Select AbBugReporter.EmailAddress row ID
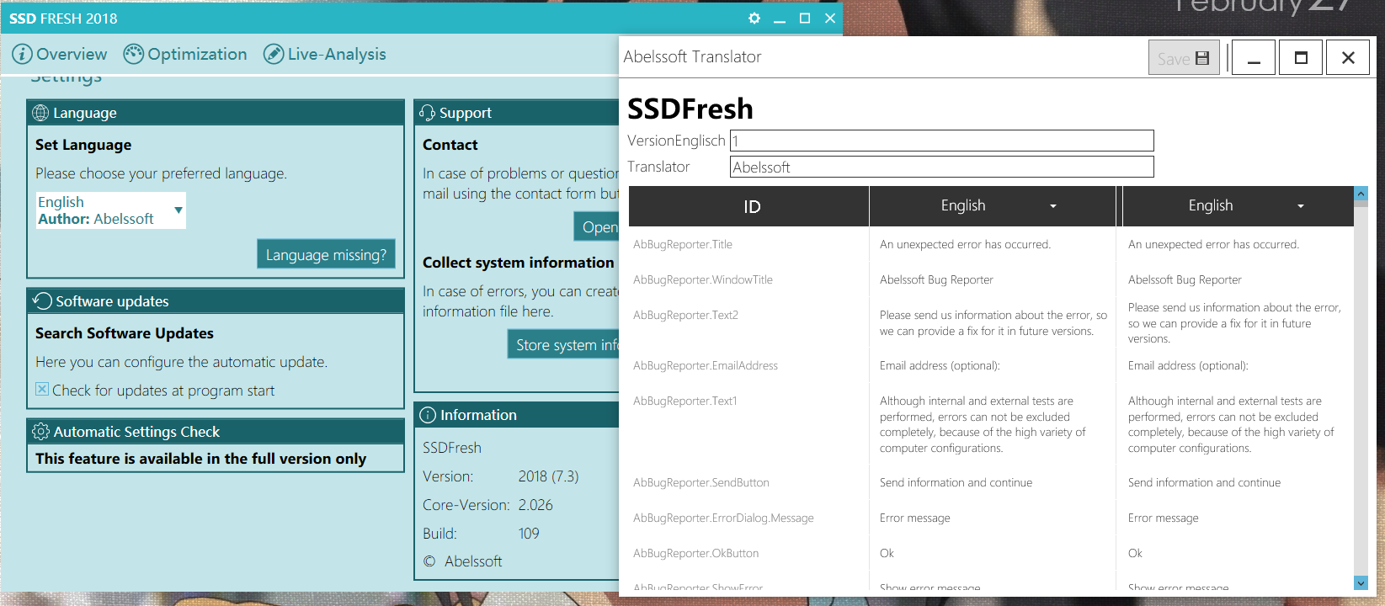 click(706, 366)
